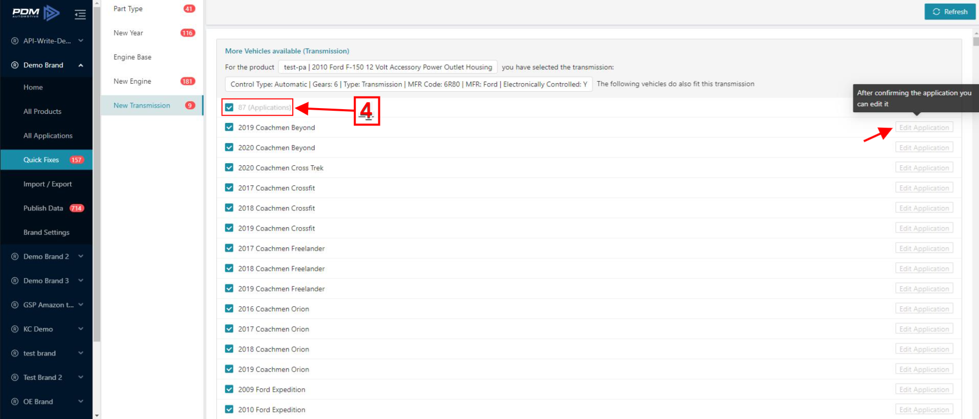Uncheck 2017 Coachmen Crossfit

tap(229, 188)
